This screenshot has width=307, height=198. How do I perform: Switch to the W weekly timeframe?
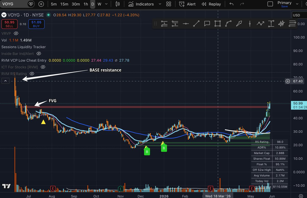coord(99,4)
